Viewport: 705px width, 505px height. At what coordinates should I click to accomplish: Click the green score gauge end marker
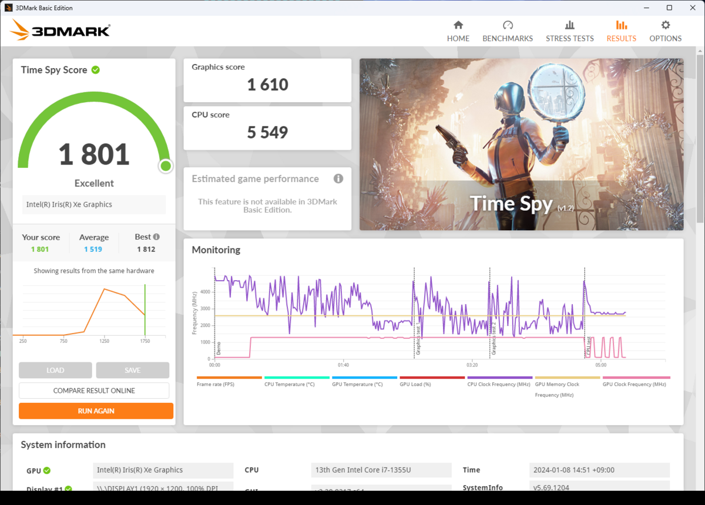(x=166, y=166)
